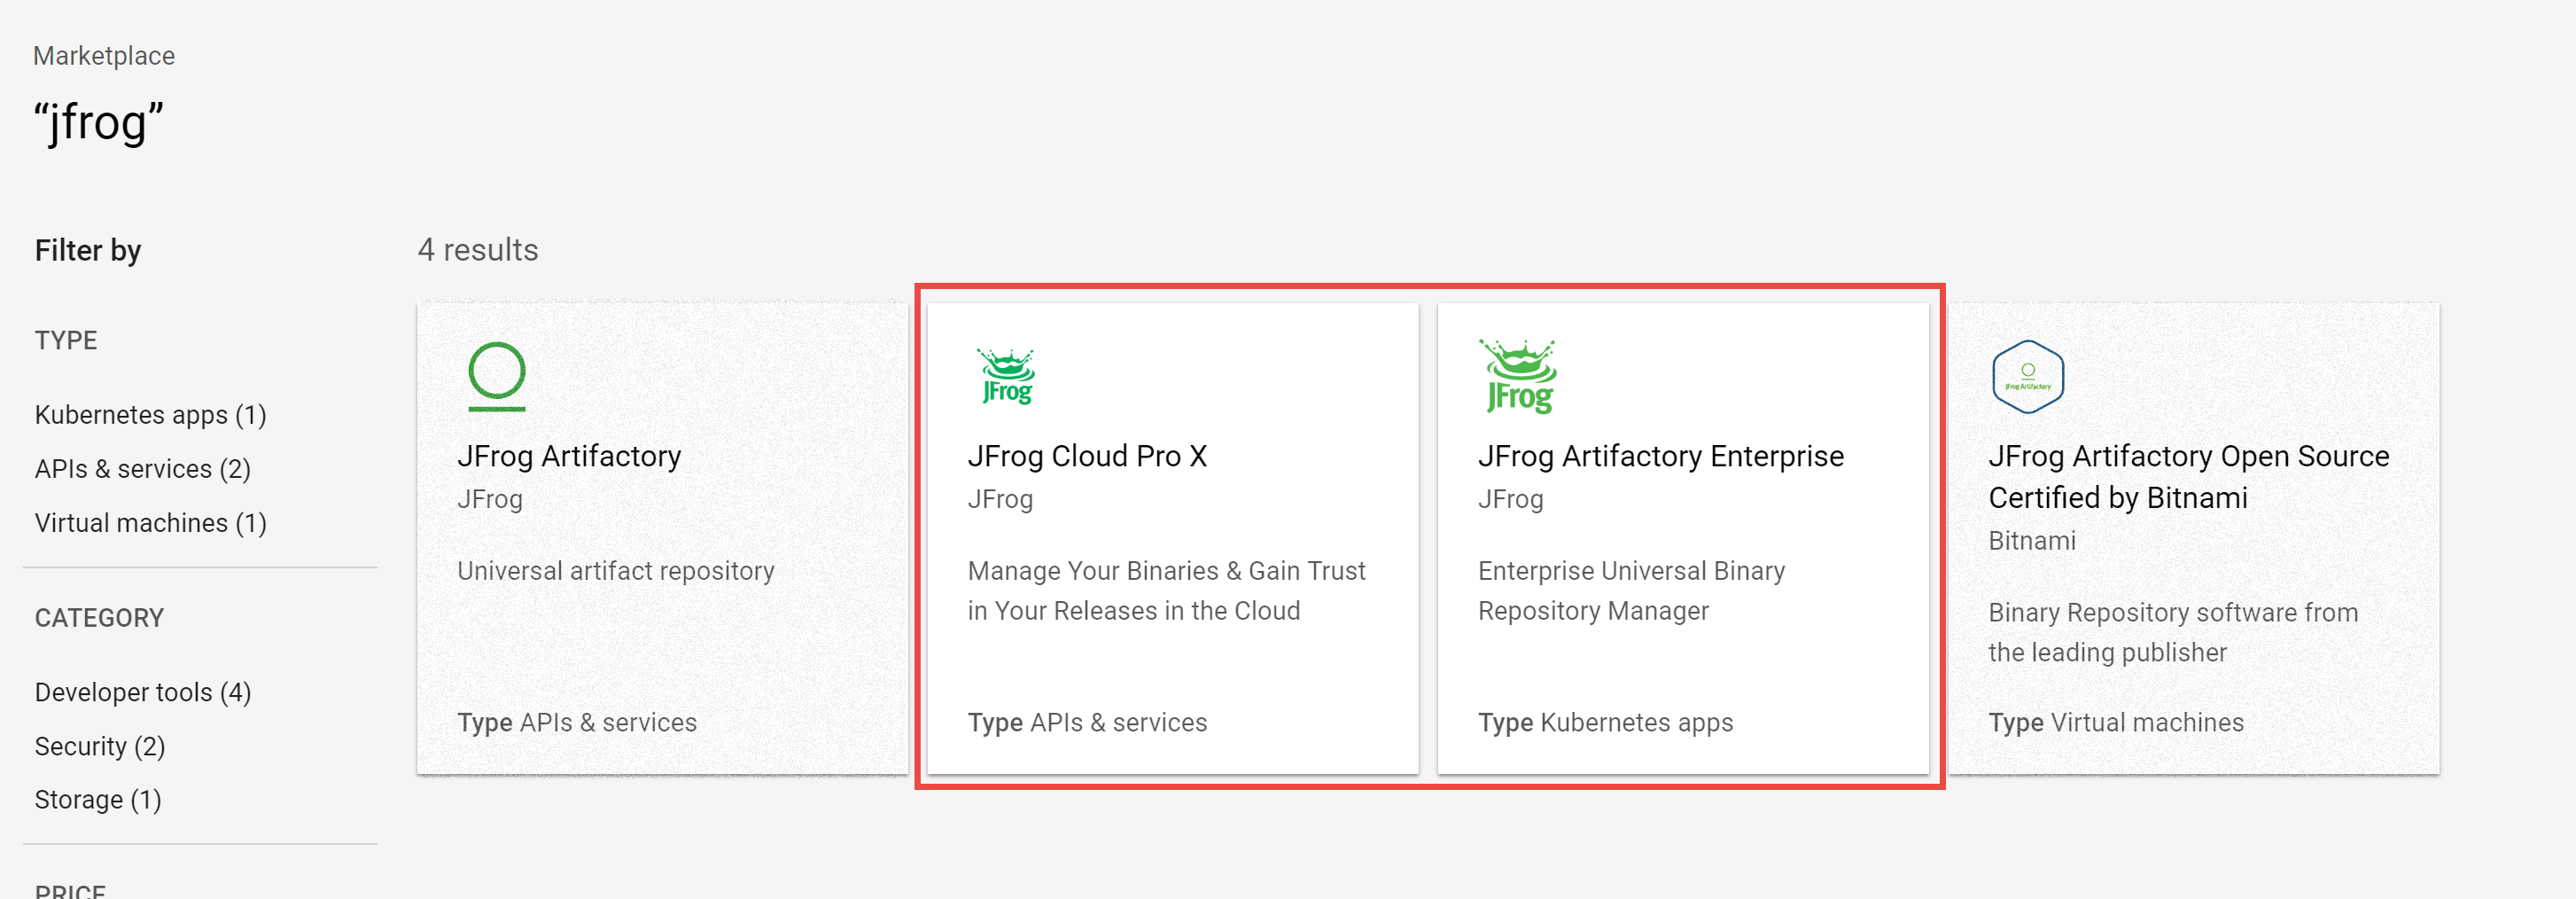Filter results by APIs & services
The width and height of the screenshot is (2576, 899).
tap(142, 468)
